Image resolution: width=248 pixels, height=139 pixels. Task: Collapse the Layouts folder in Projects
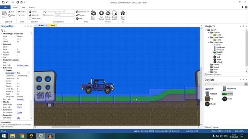208,32
